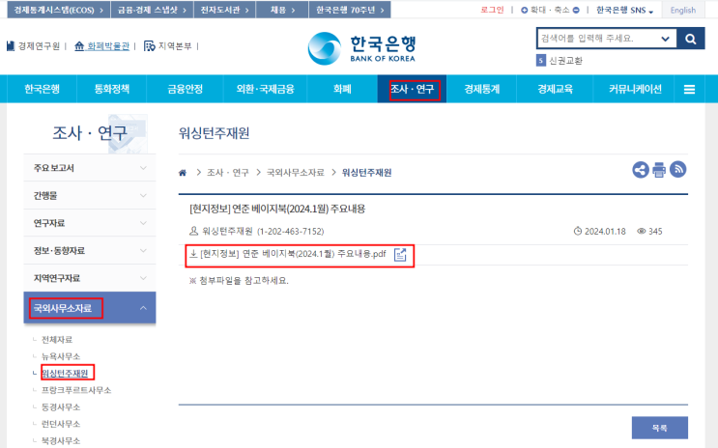Open the 경제통계 main menu
Viewport: 718px width, 448px height.
click(481, 89)
